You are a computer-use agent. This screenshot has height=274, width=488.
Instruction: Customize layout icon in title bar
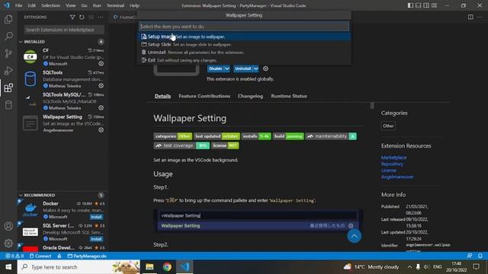tap(434, 5)
